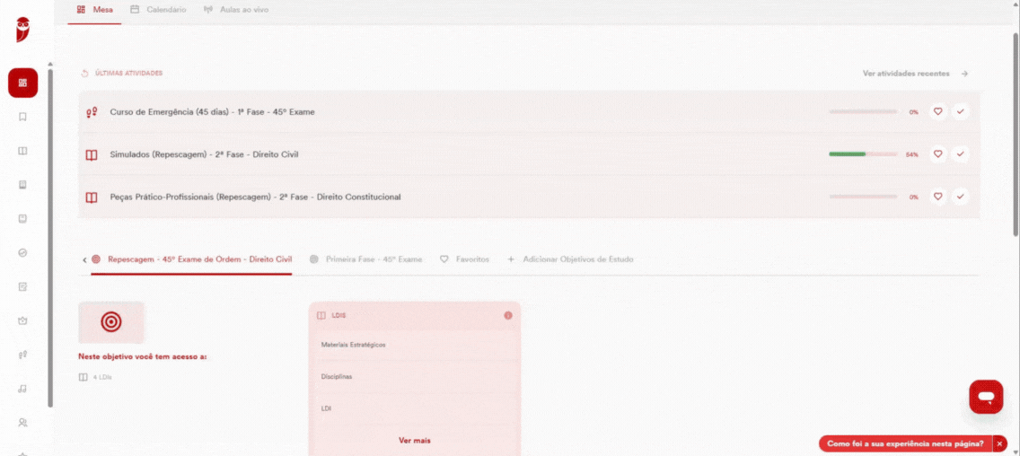Open Materiais Estratégicos in LDIS card
Image resolution: width=1020 pixels, height=456 pixels.
[x=415, y=345]
